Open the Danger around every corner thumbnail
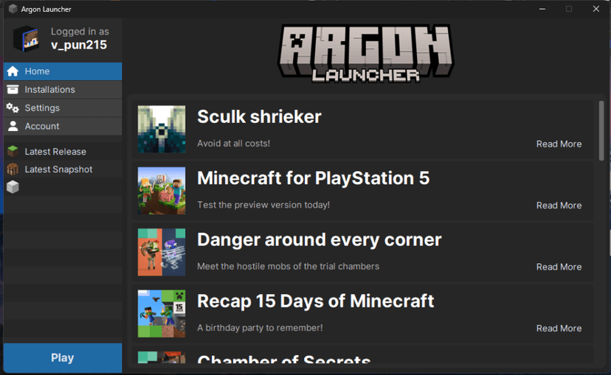 (162, 252)
